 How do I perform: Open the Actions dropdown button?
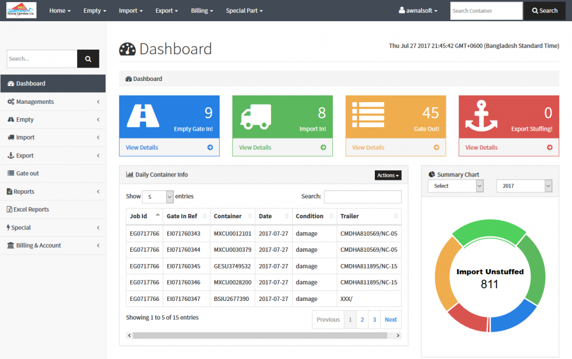click(x=388, y=175)
